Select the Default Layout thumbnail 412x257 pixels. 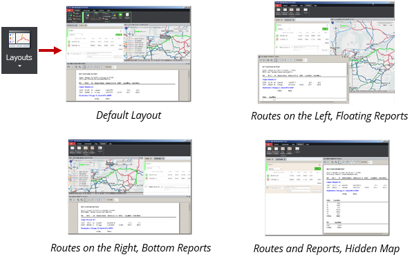[x=128, y=54]
